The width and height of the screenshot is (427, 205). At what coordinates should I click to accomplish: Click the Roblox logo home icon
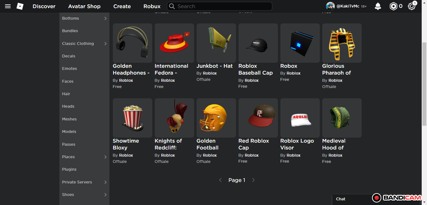tap(20, 6)
